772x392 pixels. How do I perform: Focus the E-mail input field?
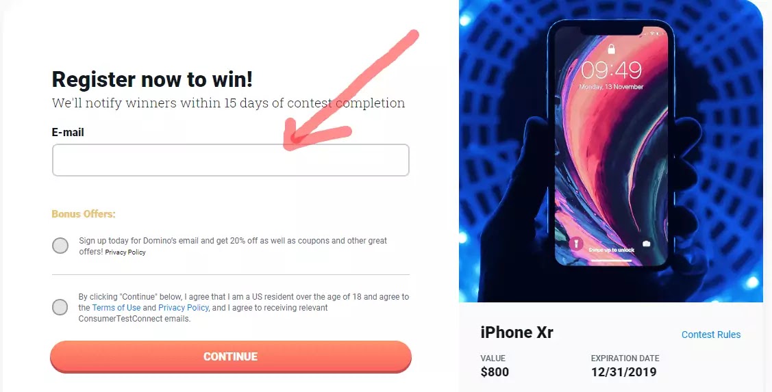click(x=230, y=160)
